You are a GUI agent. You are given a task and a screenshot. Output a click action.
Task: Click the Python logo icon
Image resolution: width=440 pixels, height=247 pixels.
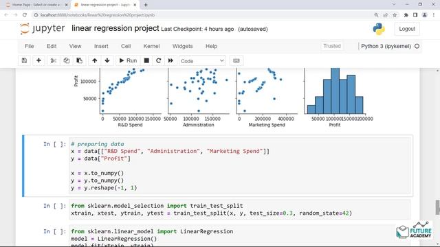379,29
